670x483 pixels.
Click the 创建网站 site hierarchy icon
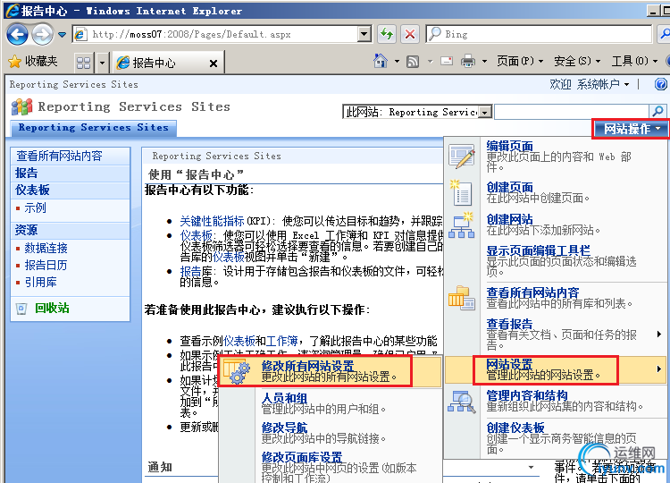[462, 225]
